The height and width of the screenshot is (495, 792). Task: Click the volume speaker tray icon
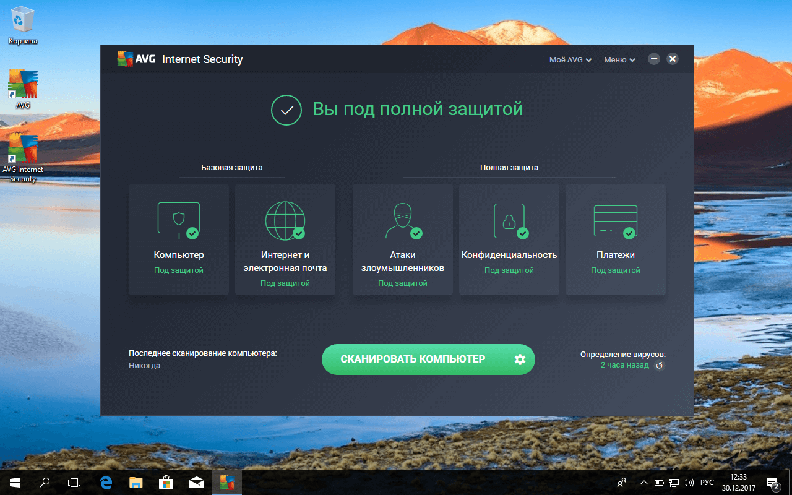point(689,483)
